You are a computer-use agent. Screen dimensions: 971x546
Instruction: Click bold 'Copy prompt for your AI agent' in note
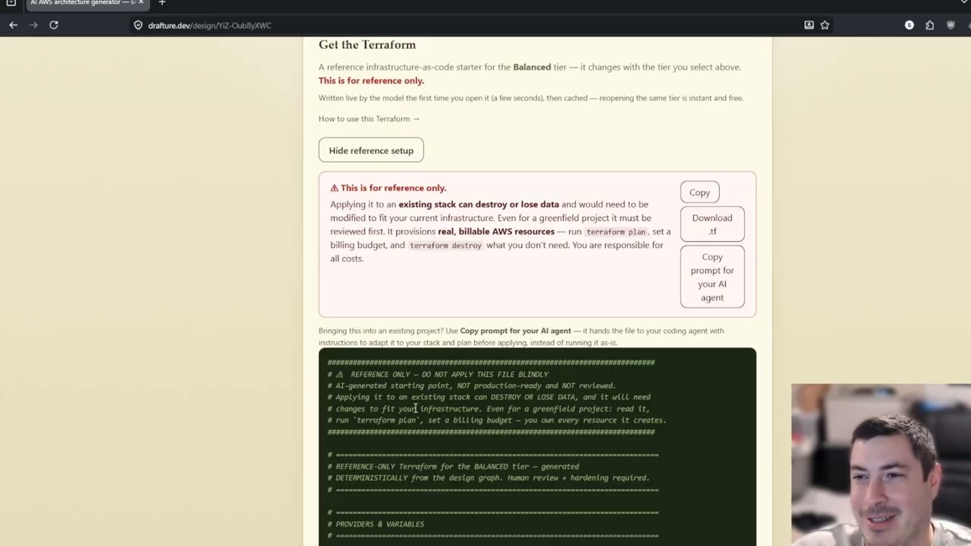(x=515, y=331)
